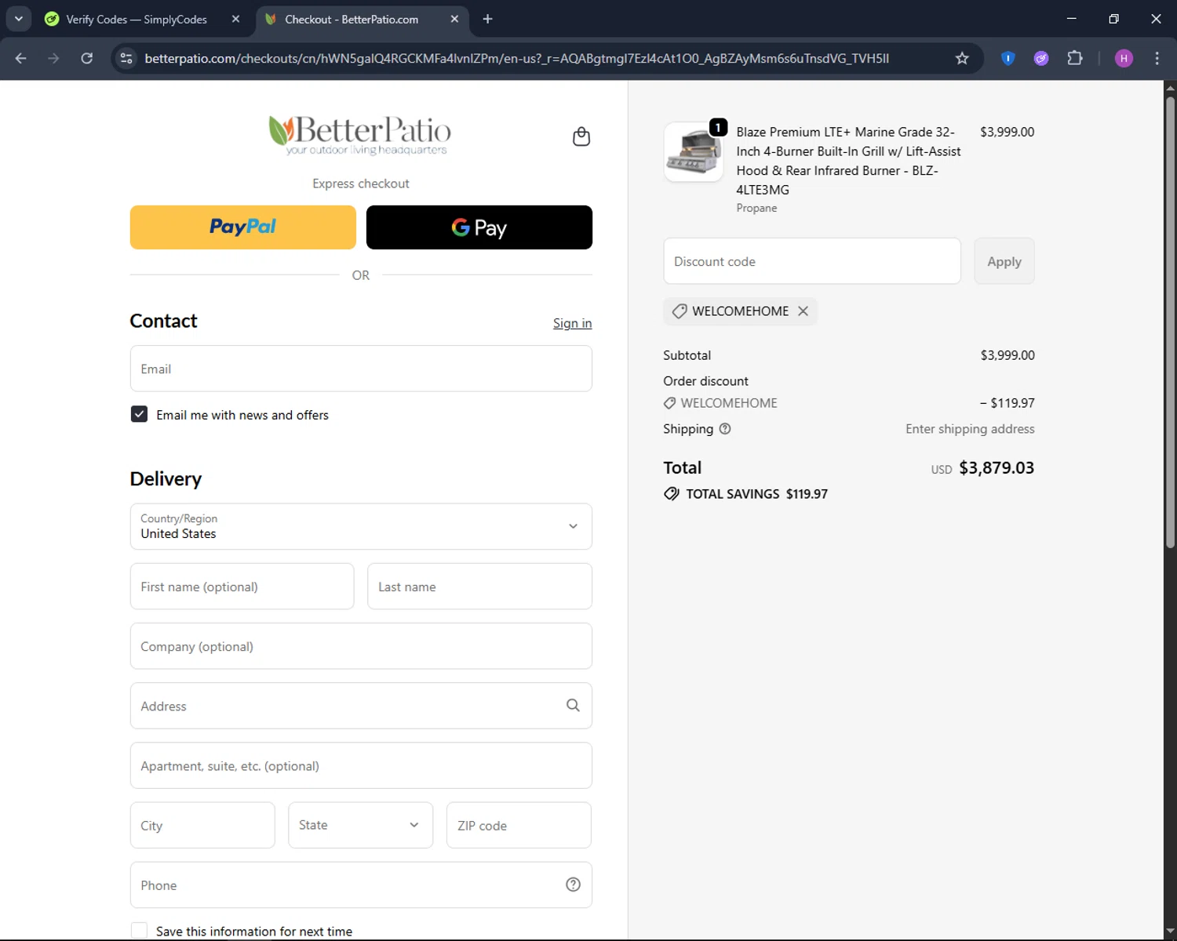
Task: Click the Company (optional) field
Action: 361,646
